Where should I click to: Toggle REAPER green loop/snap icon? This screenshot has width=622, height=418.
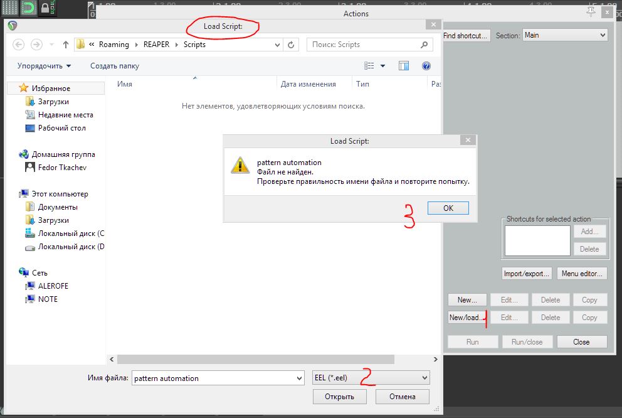[29, 8]
